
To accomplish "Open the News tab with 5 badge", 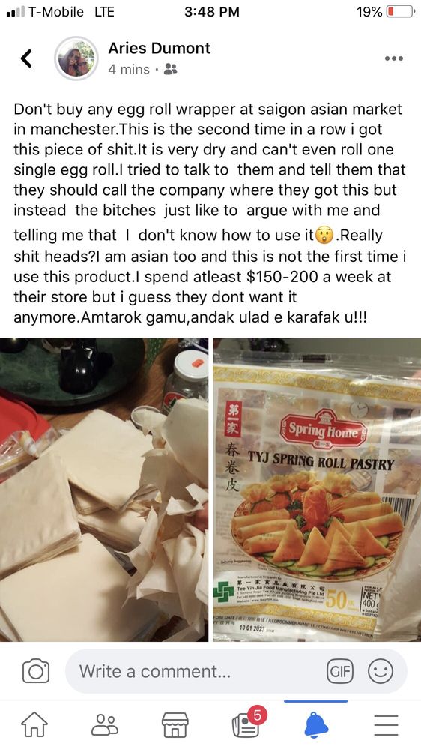I will pos(246,723).
